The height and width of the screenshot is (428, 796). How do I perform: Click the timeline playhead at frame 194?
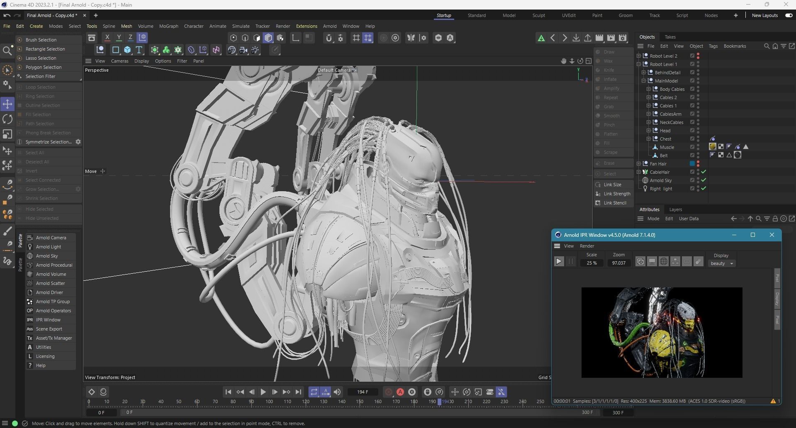pyautogui.click(x=440, y=401)
